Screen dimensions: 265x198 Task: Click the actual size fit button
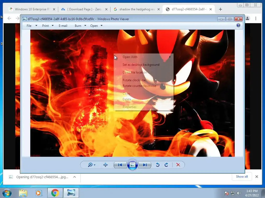point(106,165)
